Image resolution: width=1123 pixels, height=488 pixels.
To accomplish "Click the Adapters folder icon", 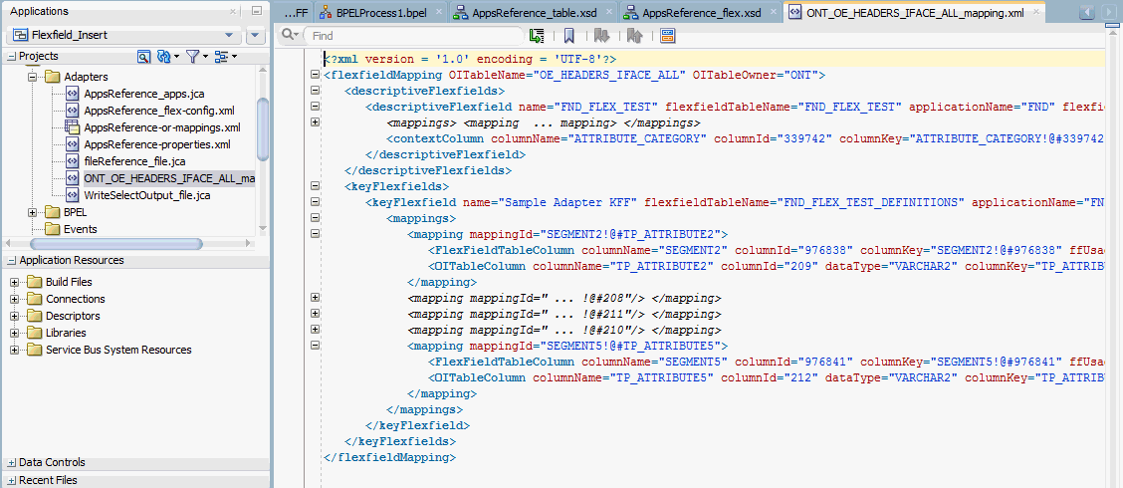I will 53,77.
